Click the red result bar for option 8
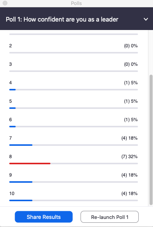Image resolution: width=153 pixels, height=227 pixels. 30,164
